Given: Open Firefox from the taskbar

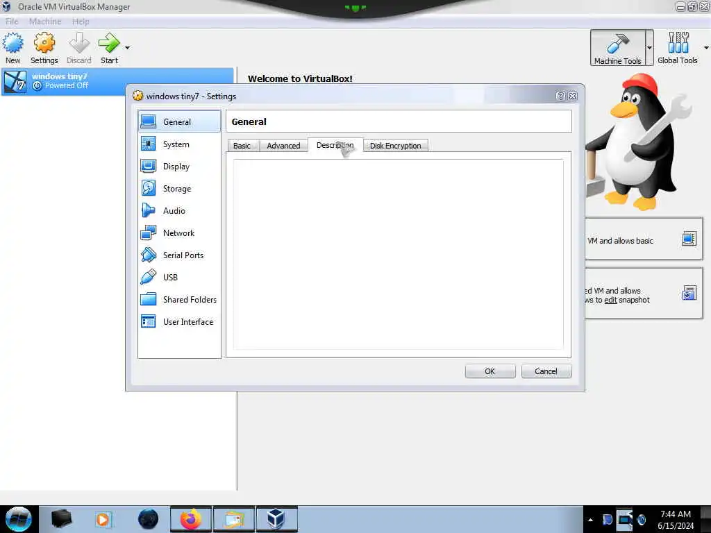Looking at the screenshot, I should [x=191, y=519].
